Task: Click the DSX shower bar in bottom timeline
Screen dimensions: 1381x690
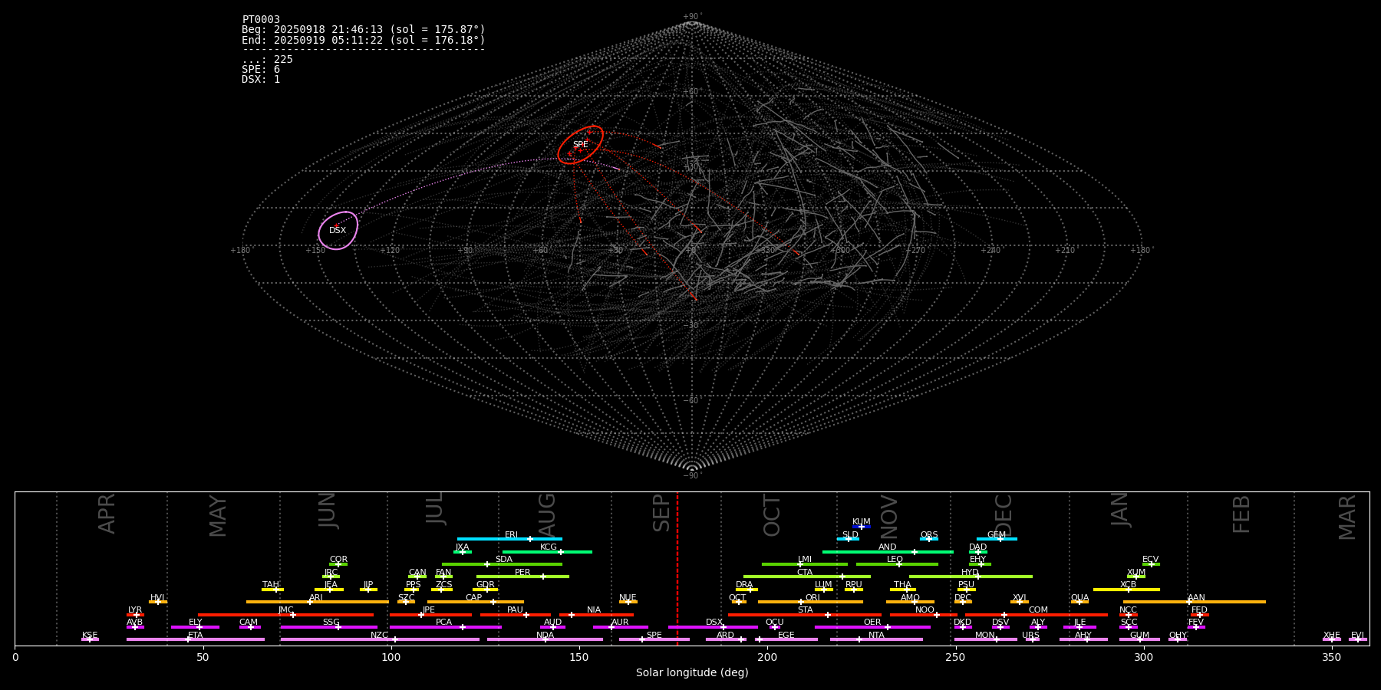Action: pyautogui.click(x=713, y=627)
